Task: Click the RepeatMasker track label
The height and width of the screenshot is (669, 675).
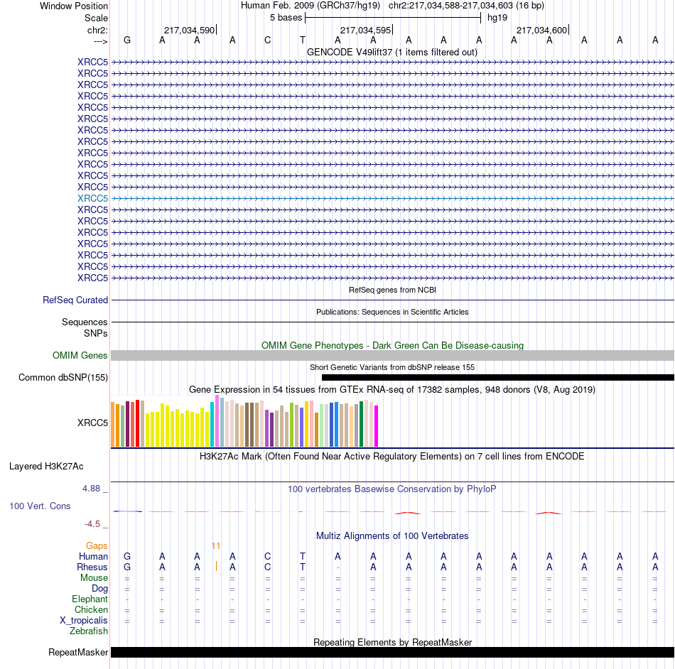Action: coord(78,652)
